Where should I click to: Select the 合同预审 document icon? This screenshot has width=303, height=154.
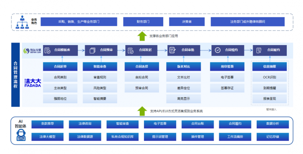click(89, 50)
